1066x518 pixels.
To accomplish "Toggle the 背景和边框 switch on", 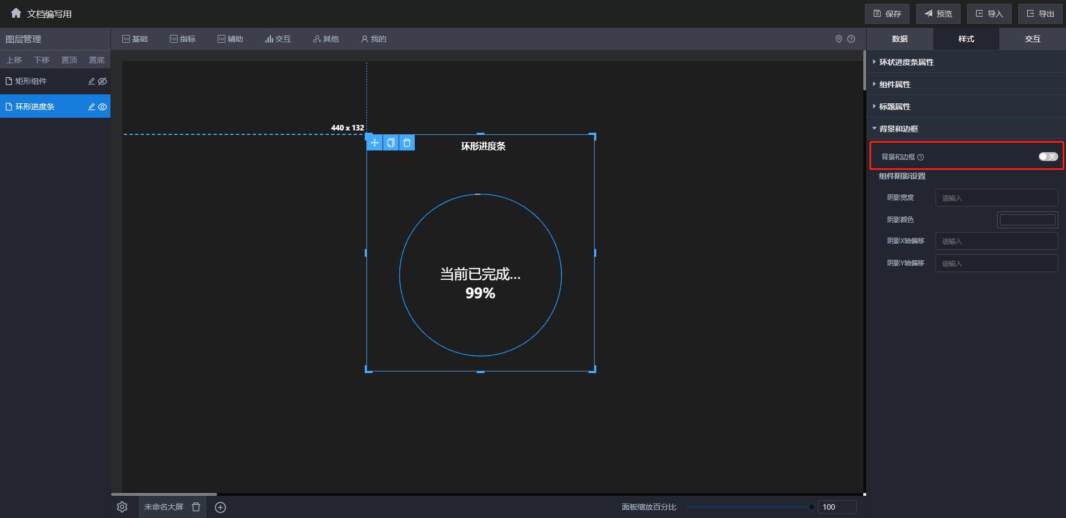I will point(1048,157).
